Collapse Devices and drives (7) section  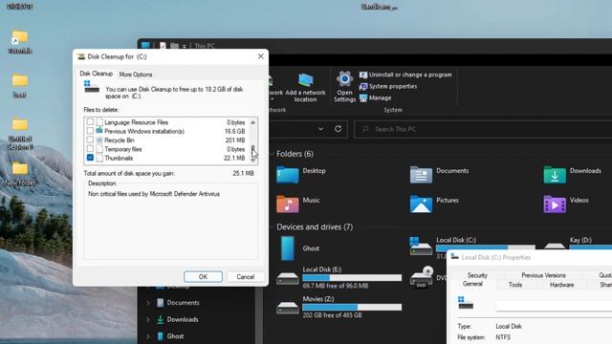pyautogui.click(x=272, y=227)
